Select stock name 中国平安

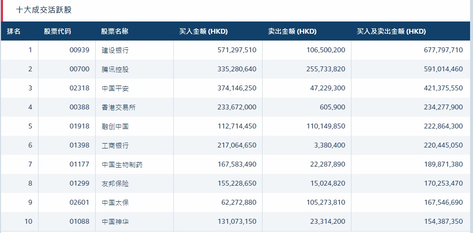115,88
